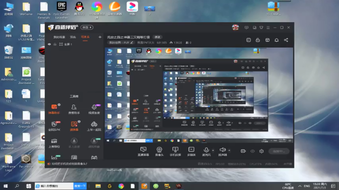Show hidden tray icons arrow
The width and height of the screenshot is (339, 190).
coord(300,186)
